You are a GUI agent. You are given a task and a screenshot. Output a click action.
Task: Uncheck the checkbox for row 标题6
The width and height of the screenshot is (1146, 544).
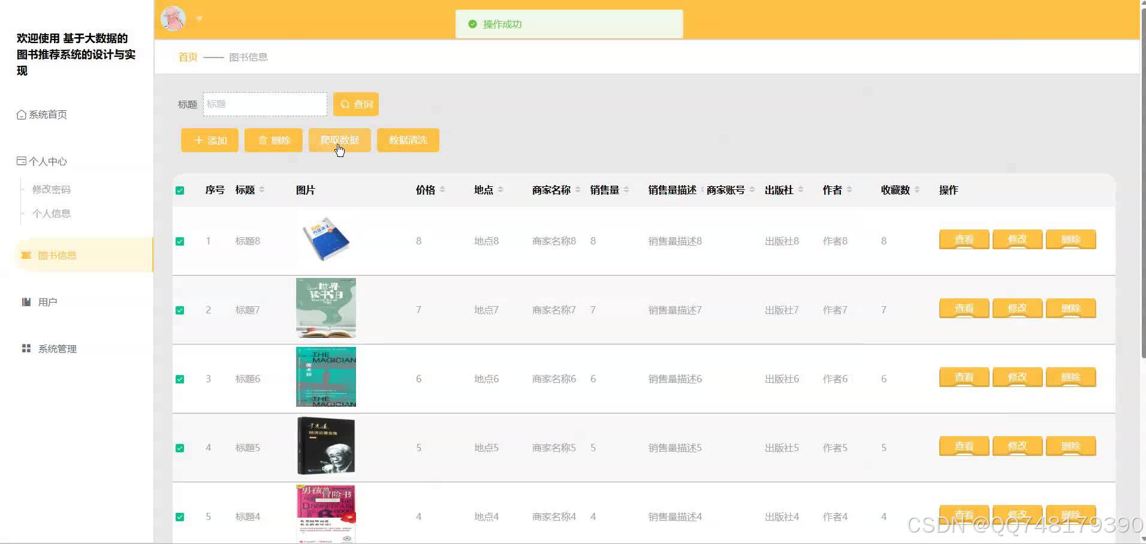click(x=179, y=378)
